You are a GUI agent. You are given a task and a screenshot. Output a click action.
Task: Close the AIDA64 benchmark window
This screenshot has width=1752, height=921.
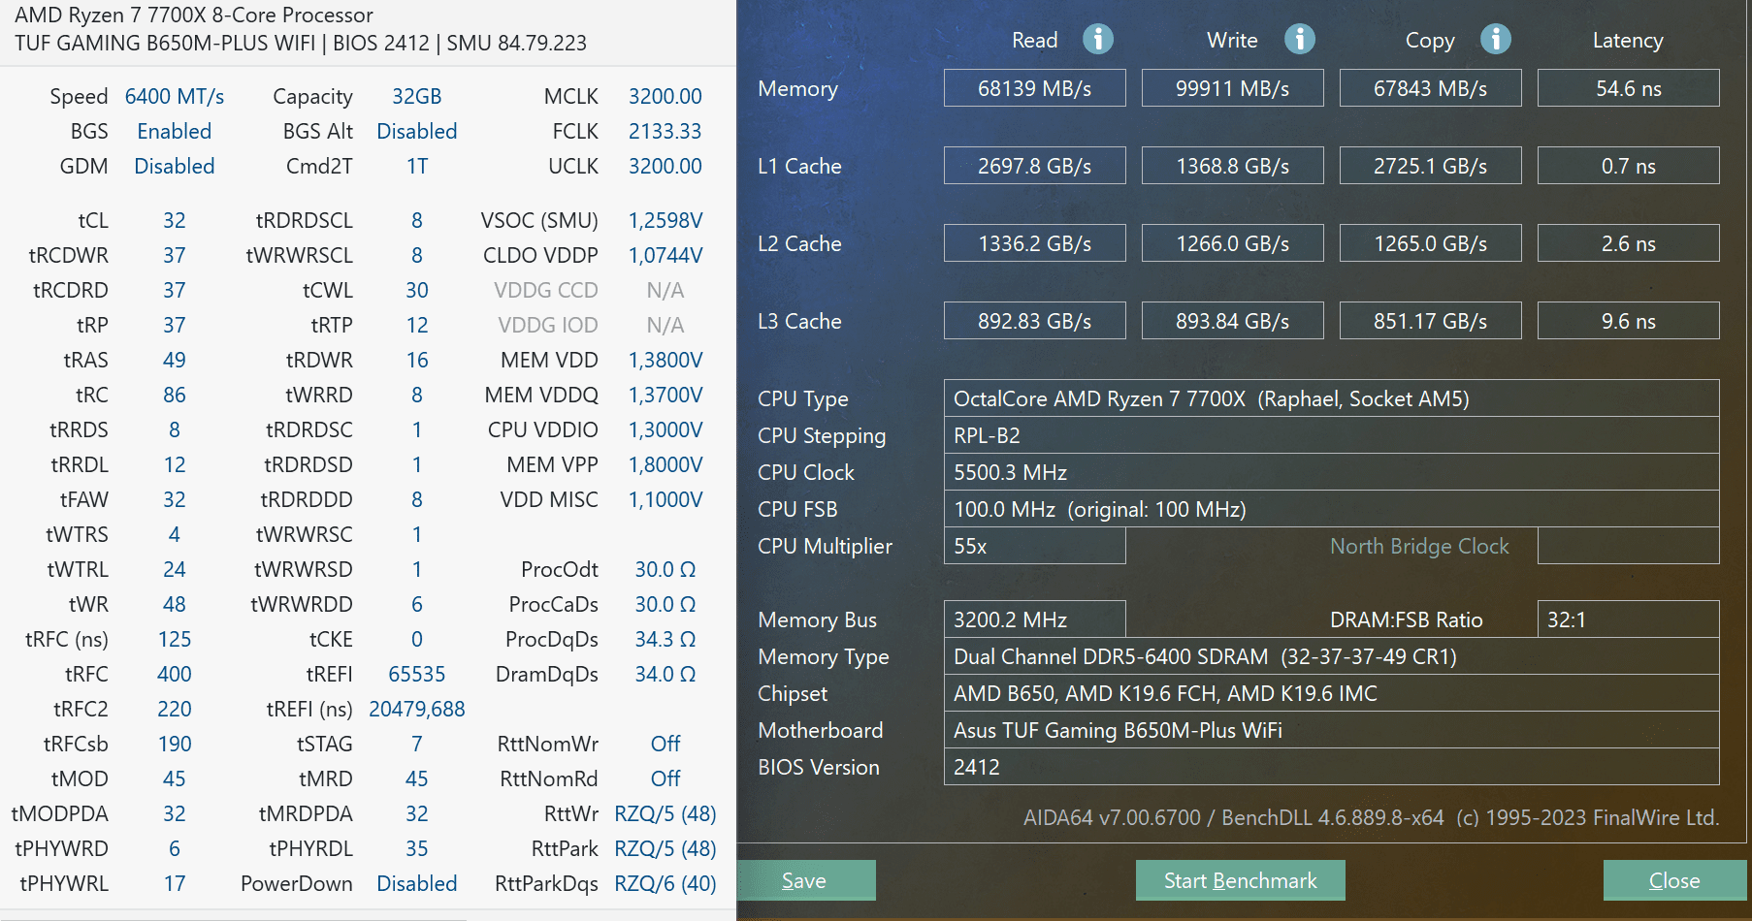point(1674,880)
